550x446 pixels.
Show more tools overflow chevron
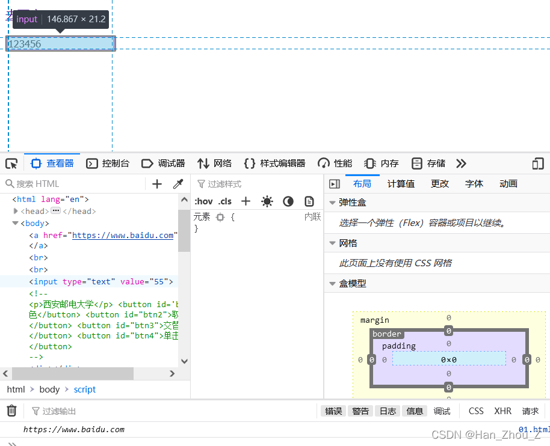pyautogui.click(x=462, y=163)
